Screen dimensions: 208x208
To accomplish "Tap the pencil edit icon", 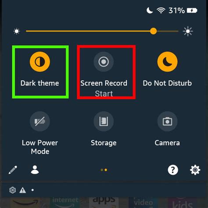I will 13,170.
